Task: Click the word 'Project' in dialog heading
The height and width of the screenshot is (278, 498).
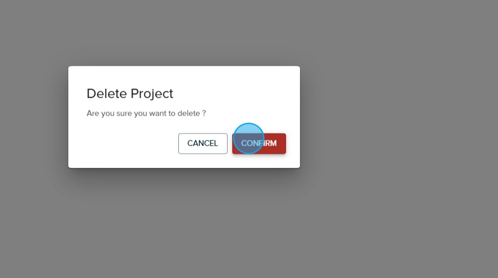Action: [x=152, y=94]
